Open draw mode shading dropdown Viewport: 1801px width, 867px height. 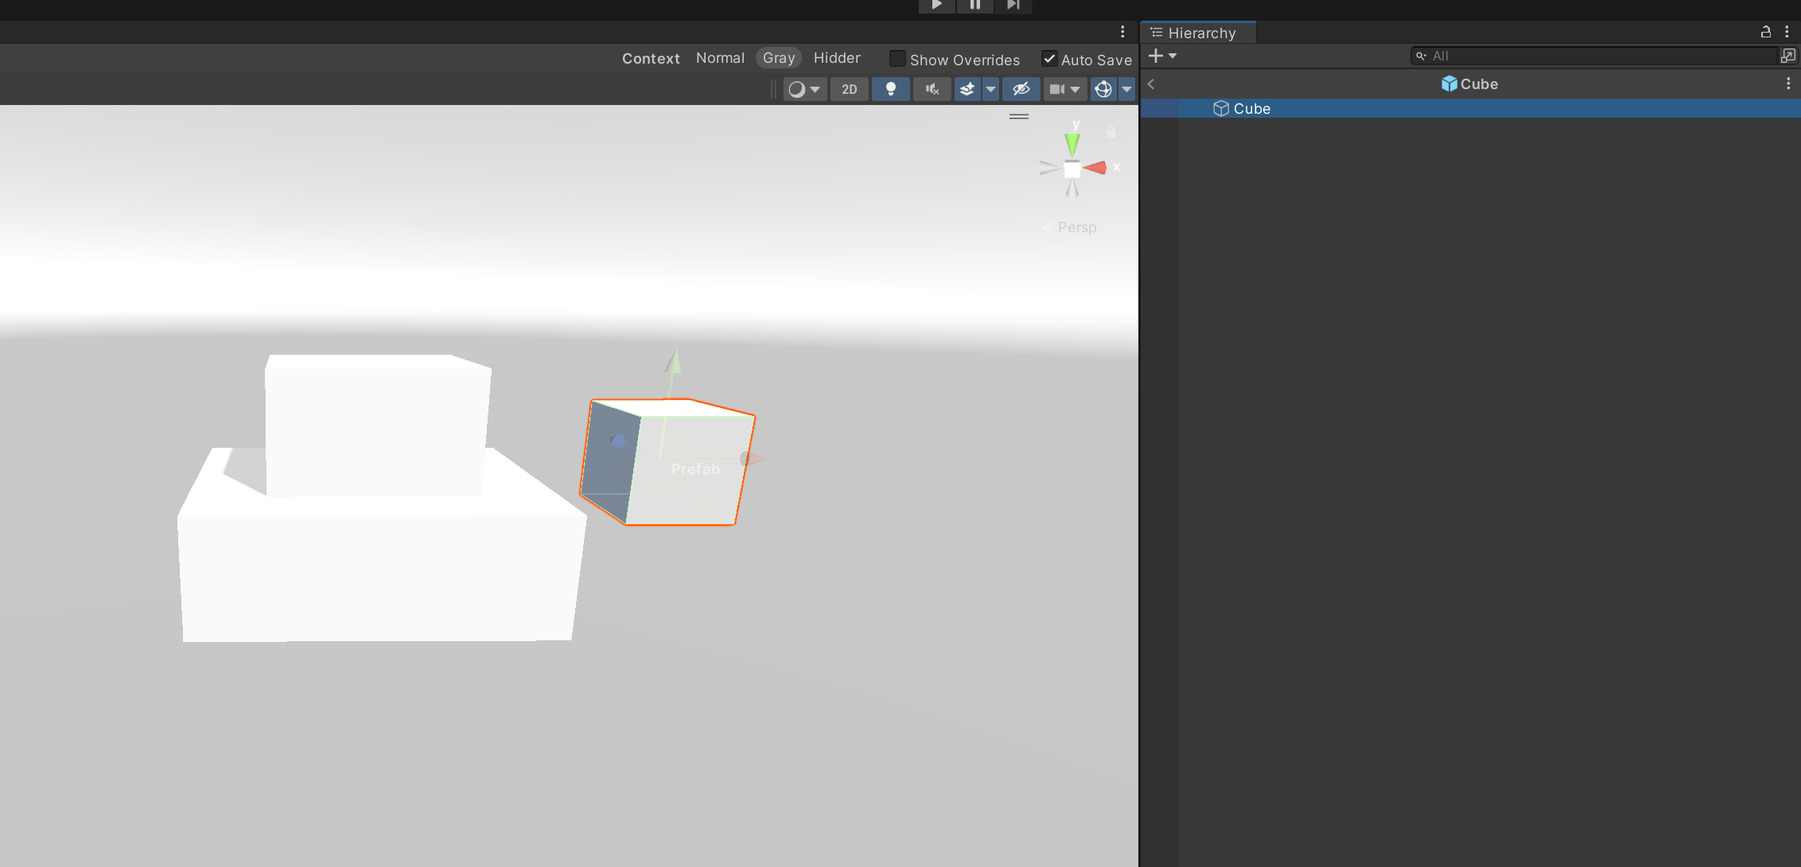(804, 89)
